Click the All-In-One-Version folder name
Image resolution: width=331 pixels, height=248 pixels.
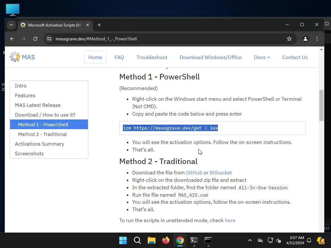(x=263, y=188)
